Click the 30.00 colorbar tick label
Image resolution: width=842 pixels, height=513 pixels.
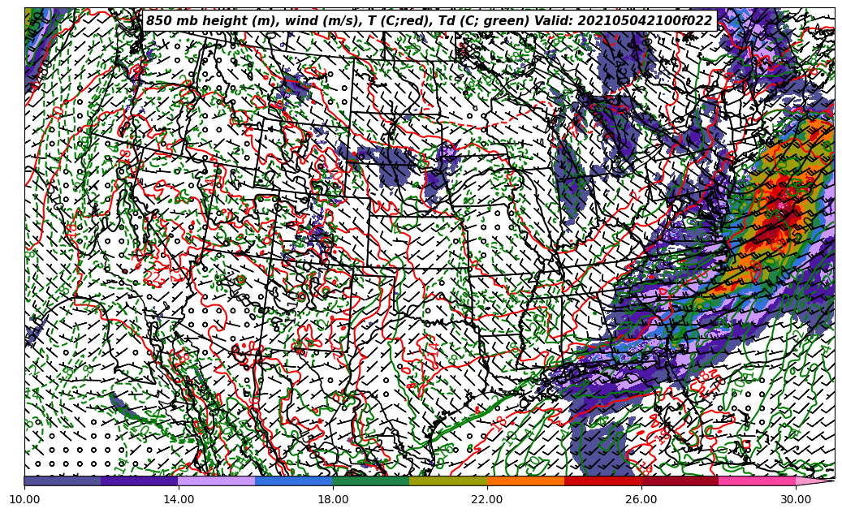(796, 499)
